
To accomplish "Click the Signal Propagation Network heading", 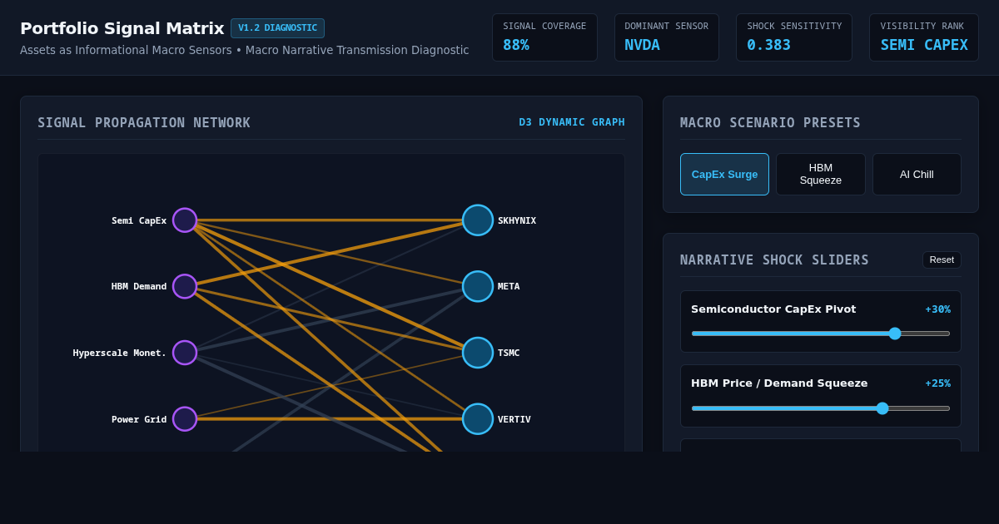I will pos(144,123).
